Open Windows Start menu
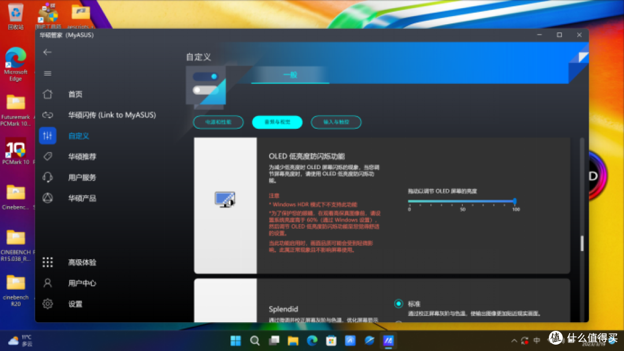This screenshot has height=351, width=624. coord(236,341)
